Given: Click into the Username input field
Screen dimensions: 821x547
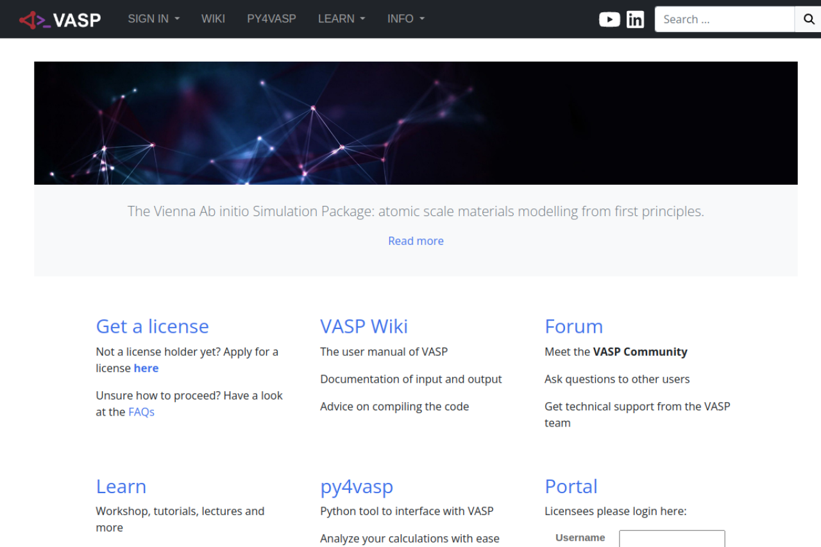Looking at the screenshot, I should click(672, 539).
